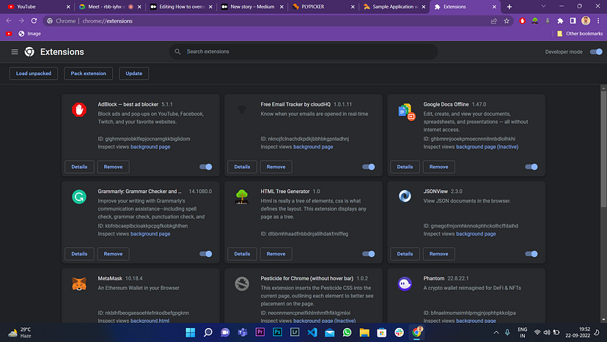Open the Extensions hamburger main menu

coord(15,51)
